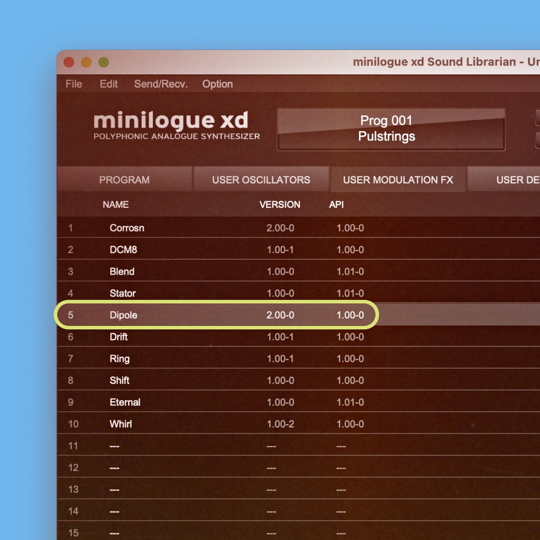Viewport: 540px width, 540px height.
Task: Select the Blend effect row
Action: click(298, 271)
